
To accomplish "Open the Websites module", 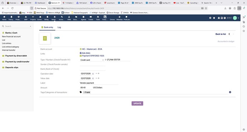I will point(120,18).
